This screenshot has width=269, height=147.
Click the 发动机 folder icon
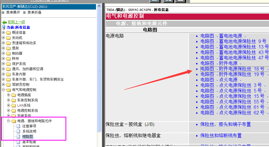pyautogui.click(x=8, y=38)
